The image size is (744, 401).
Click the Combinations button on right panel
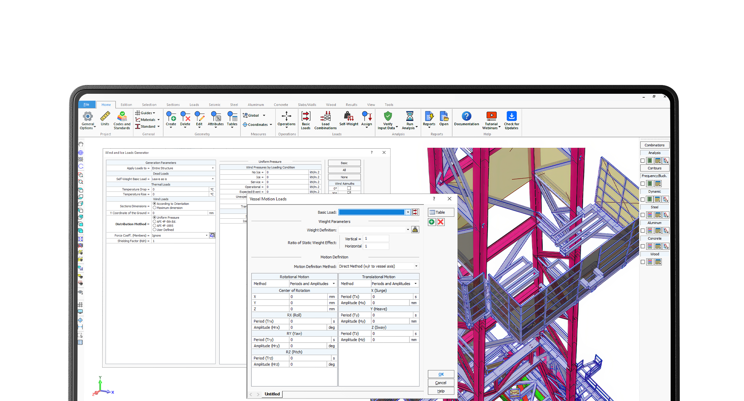pyautogui.click(x=654, y=145)
